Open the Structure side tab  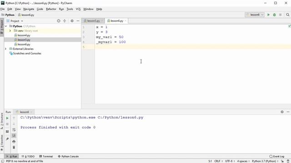2,120
